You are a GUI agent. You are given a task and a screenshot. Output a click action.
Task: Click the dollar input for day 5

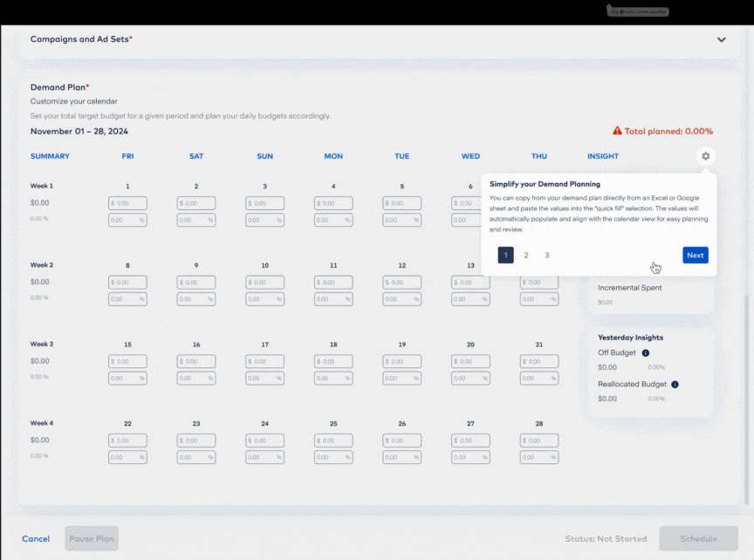(402, 203)
